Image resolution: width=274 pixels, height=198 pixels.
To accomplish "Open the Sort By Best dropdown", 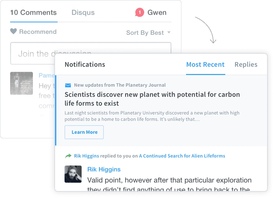I will tap(145, 33).
